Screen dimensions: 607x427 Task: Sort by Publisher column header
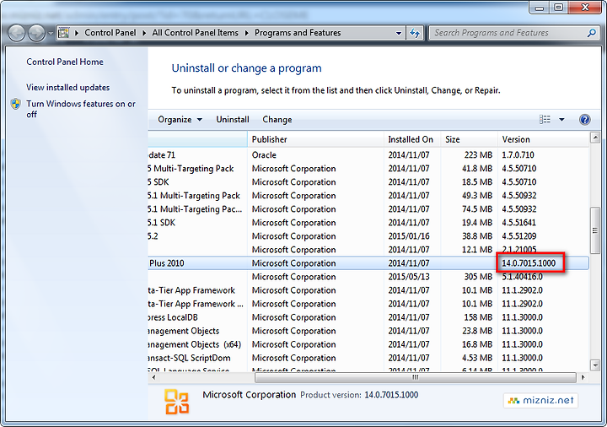point(315,139)
